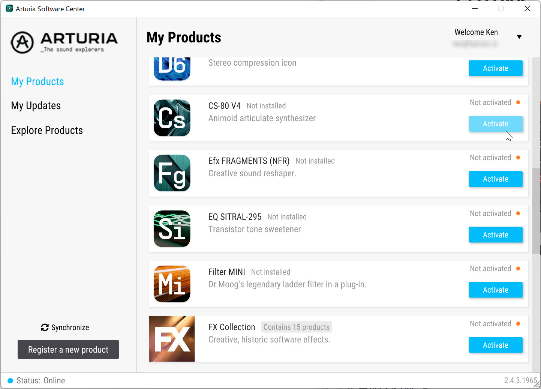
Task: Click Not installed label next to EQ SITRAL-295
Action: pos(287,217)
